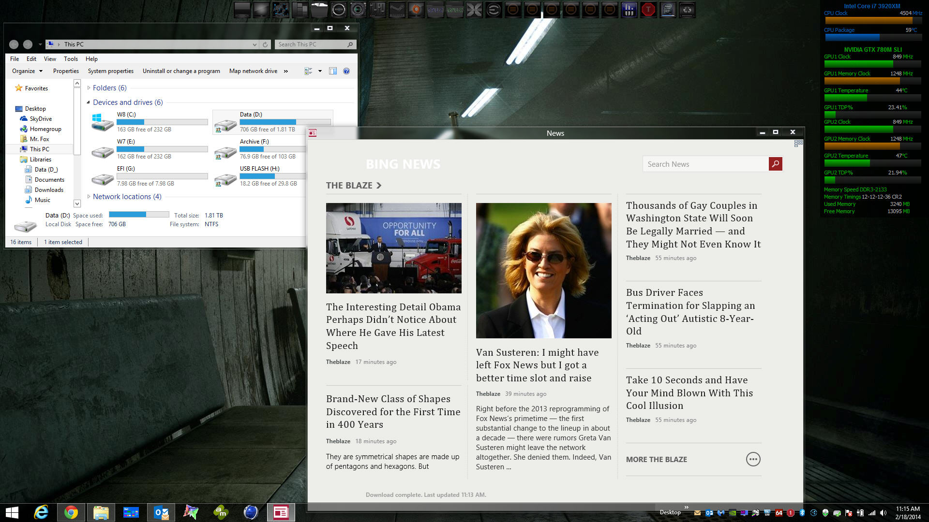Open the Obama speech article thumbnail
This screenshot has width=929, height=522.
coord(393,248)
